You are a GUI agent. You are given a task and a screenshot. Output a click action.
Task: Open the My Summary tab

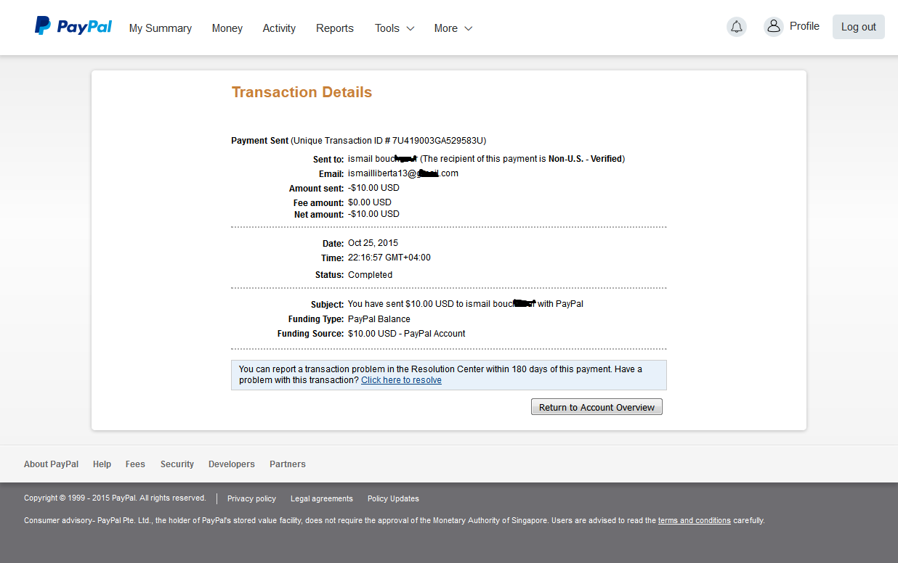pyautogui.click(x=161, y=28)
